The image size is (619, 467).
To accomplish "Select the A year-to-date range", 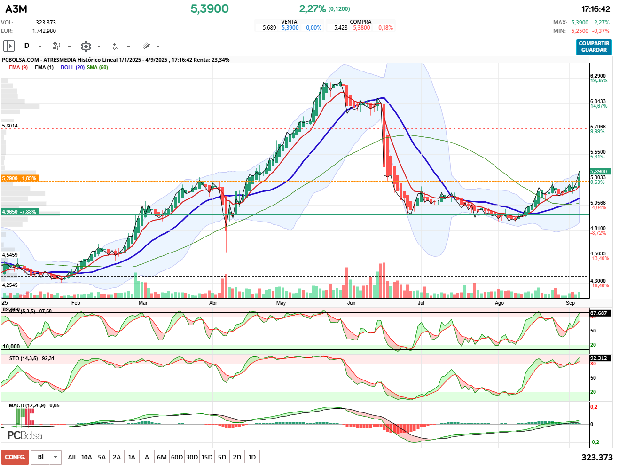I will coord(147,457).
